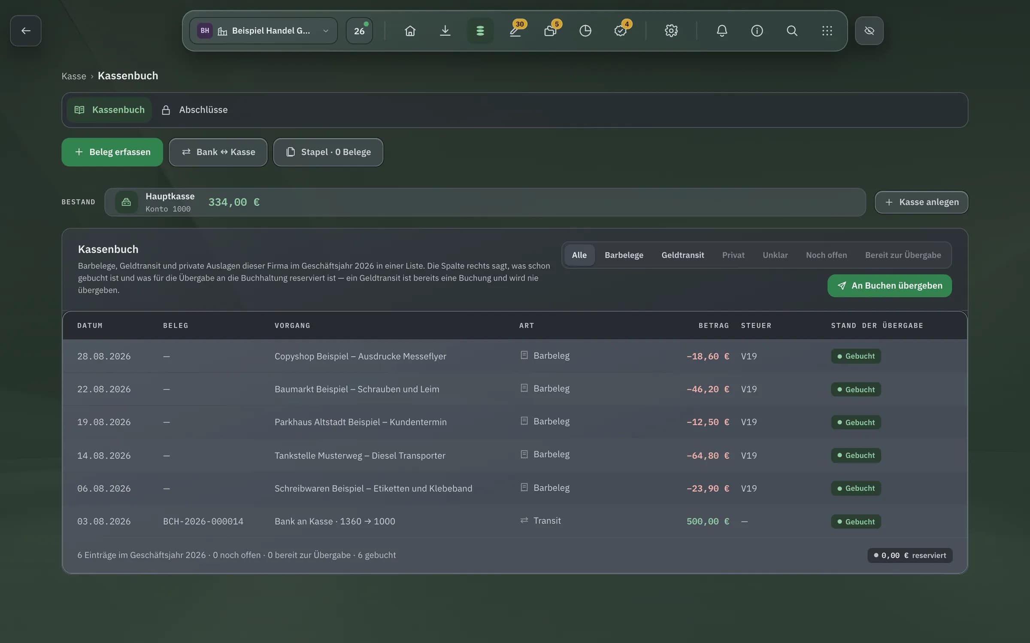Viewport: 1030px width, 643px height.
Task: Click beleg number BCH-2026-000014
Action: click(x=203, y=521)
